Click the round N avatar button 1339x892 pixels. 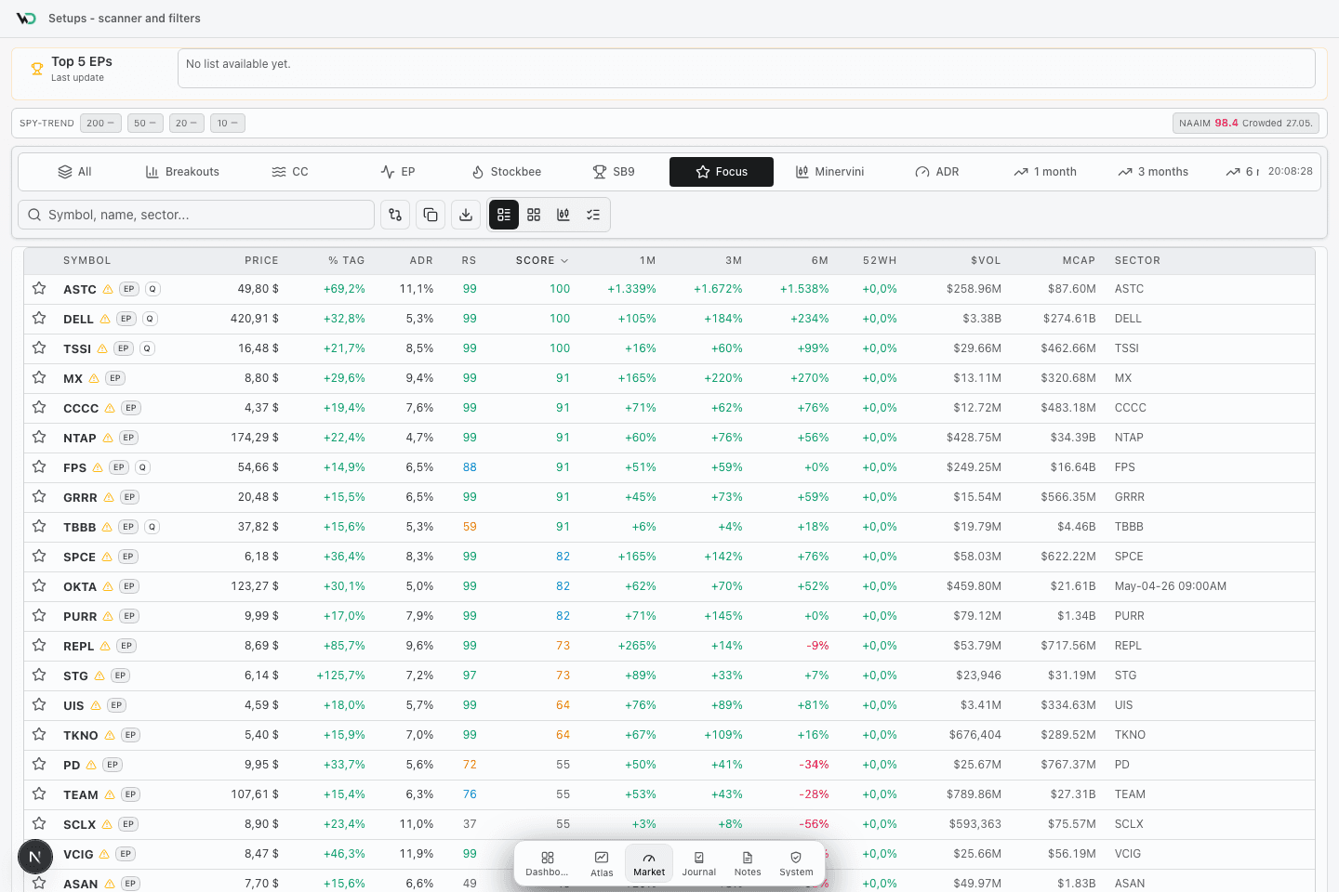tap(35, 857)
